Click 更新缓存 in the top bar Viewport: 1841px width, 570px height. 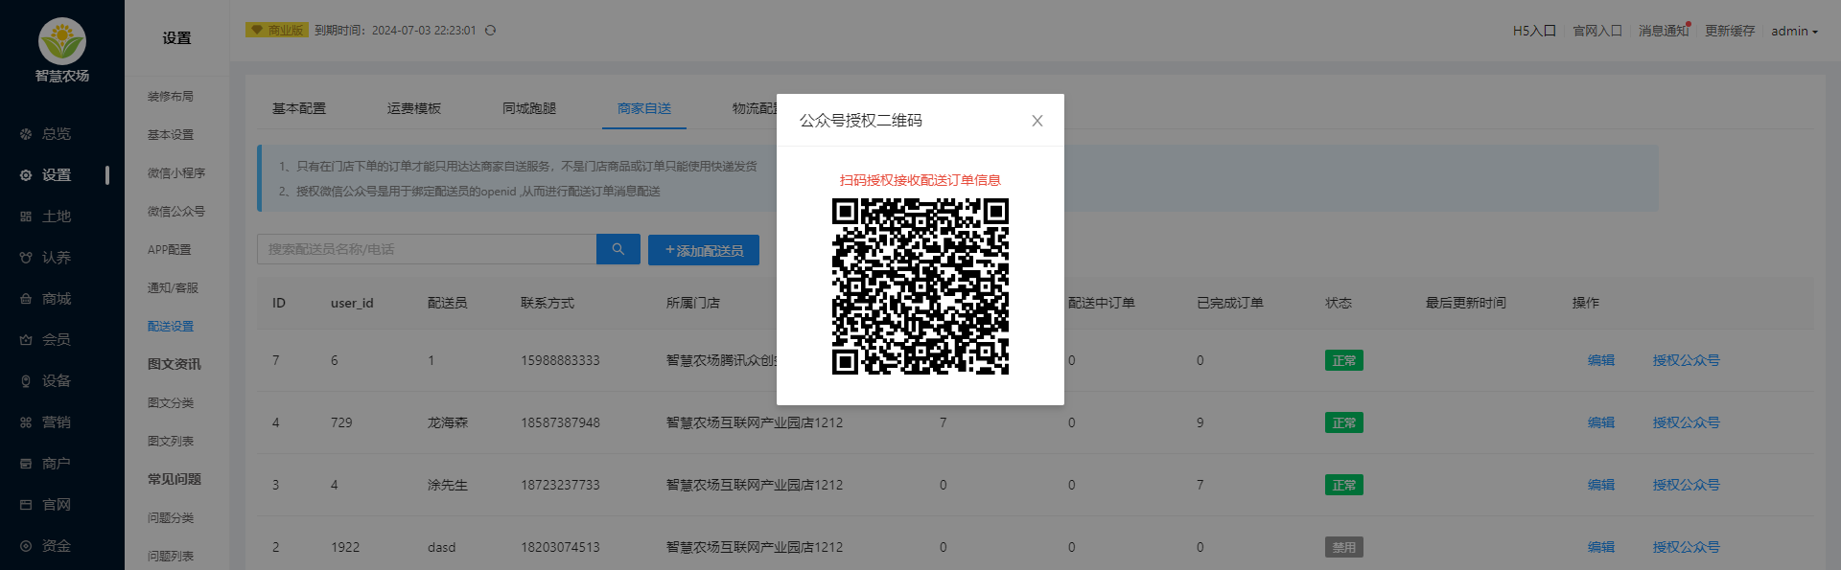pos(1730,32)
